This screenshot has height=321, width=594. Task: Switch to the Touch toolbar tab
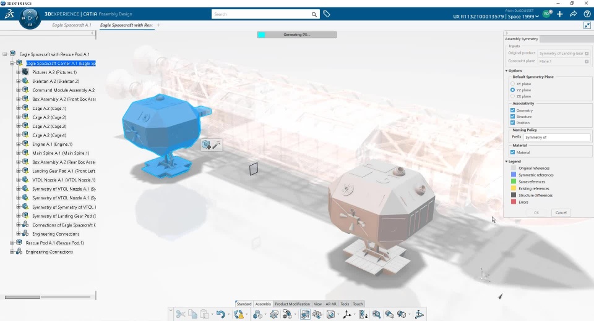pos(358,304)
